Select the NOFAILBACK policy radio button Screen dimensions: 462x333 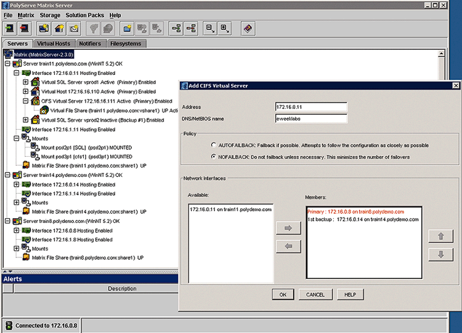(x=214, y=157)
